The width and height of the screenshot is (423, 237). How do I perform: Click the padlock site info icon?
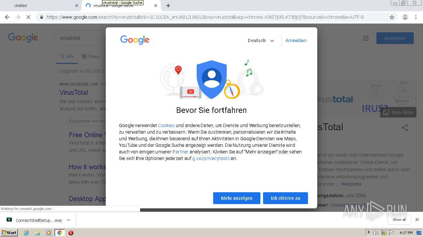[41, 17]
